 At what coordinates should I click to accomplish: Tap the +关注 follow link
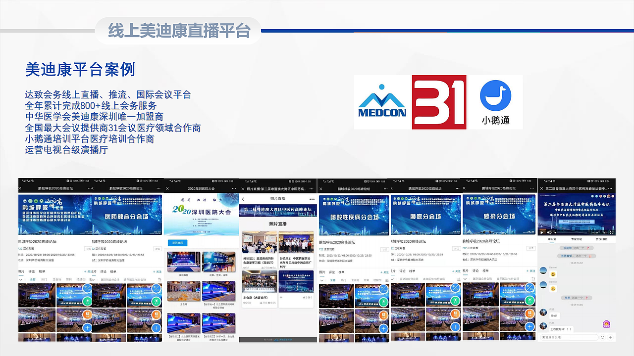(x=384, y=272)
